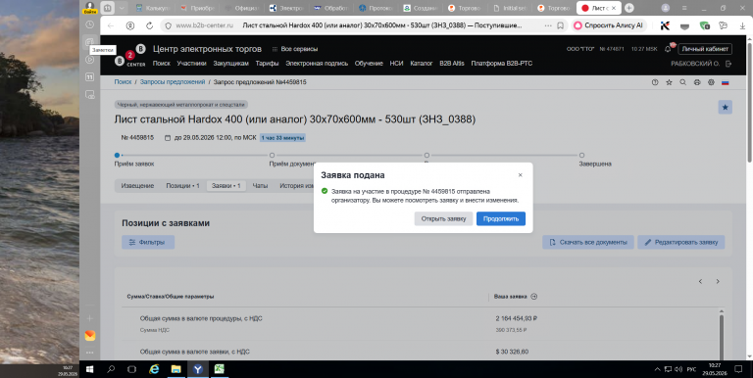Viewport: 753px width, 378px height.
Task: Open 'Платформа B2B-РТС' menu item
Action: [x=501, y=64]
